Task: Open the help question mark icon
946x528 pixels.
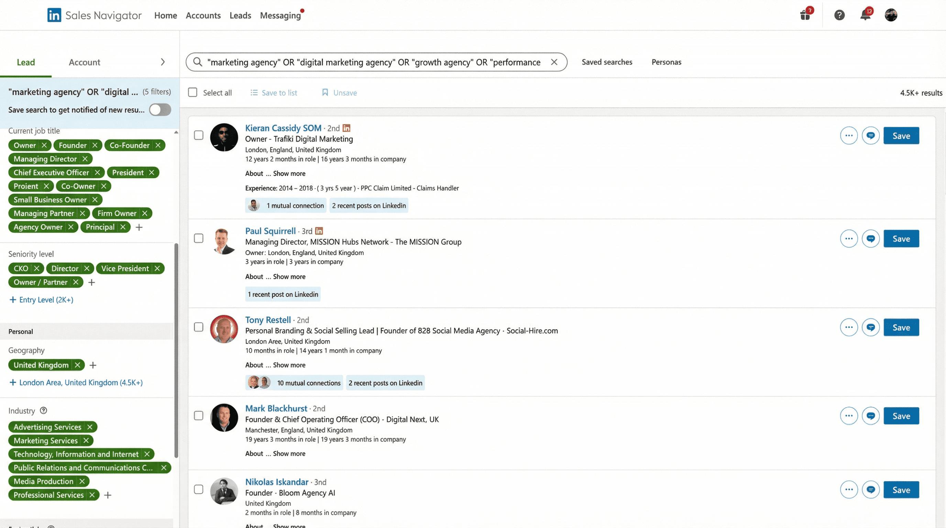Action: tap(839, 15)
